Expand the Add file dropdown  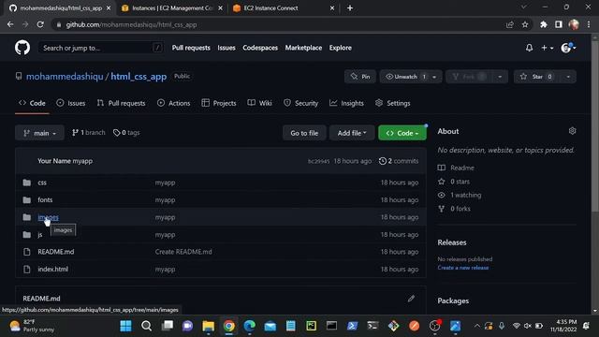tap(352, 133)
